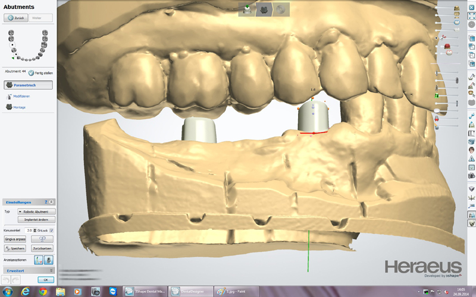This screenshot has height=297, width=476.
Task: Toggle the GrLock checkbox
Action: 52,230
